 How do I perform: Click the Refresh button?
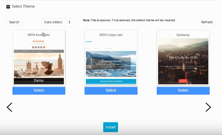pos(207,22)
